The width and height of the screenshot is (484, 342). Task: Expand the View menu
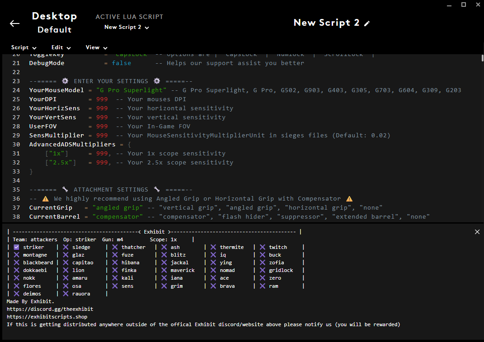[x=96, y=47]
